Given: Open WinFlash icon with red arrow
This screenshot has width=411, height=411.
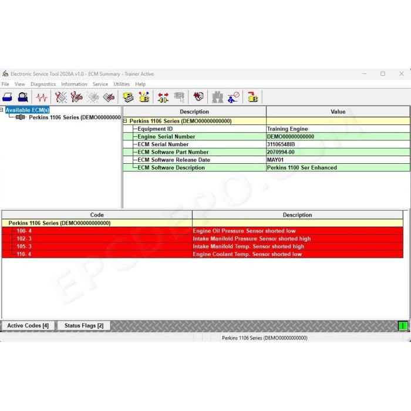Looking at the screenshot, I should [x=252, y=97].
